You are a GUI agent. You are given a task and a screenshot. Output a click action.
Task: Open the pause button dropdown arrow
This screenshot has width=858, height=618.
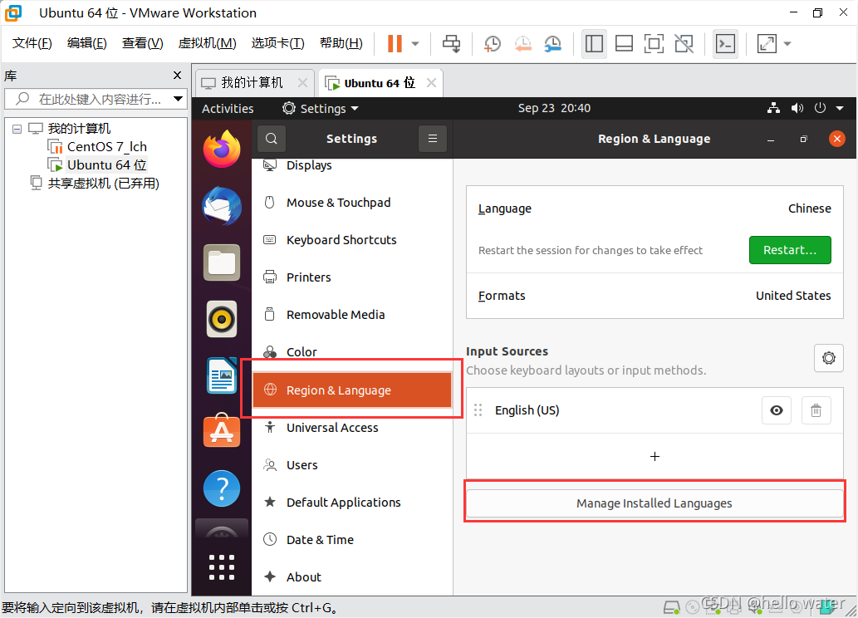[415, 44]
